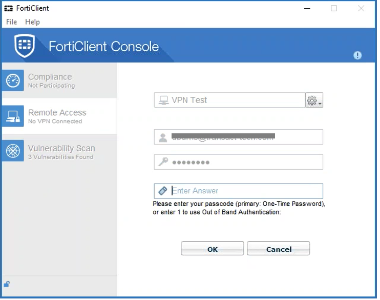Click the FortiClient Console header title

point(104,46)
